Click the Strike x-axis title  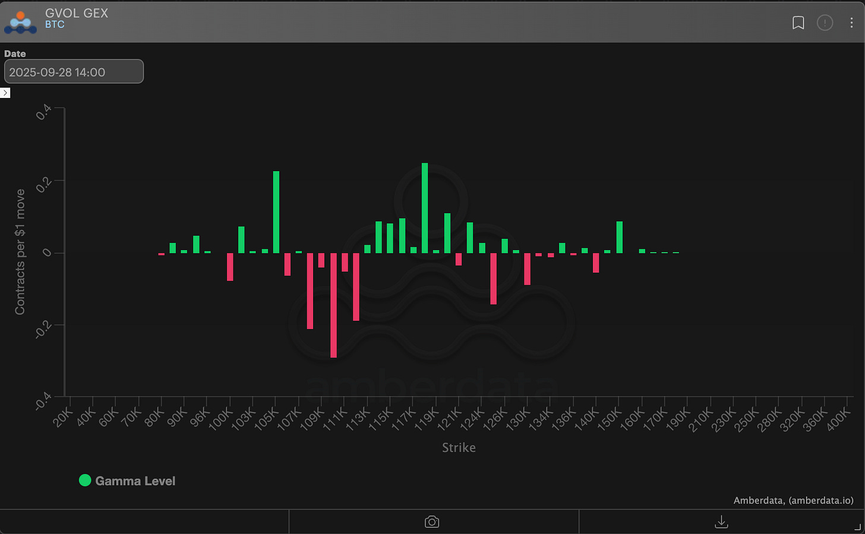[459, 448]
